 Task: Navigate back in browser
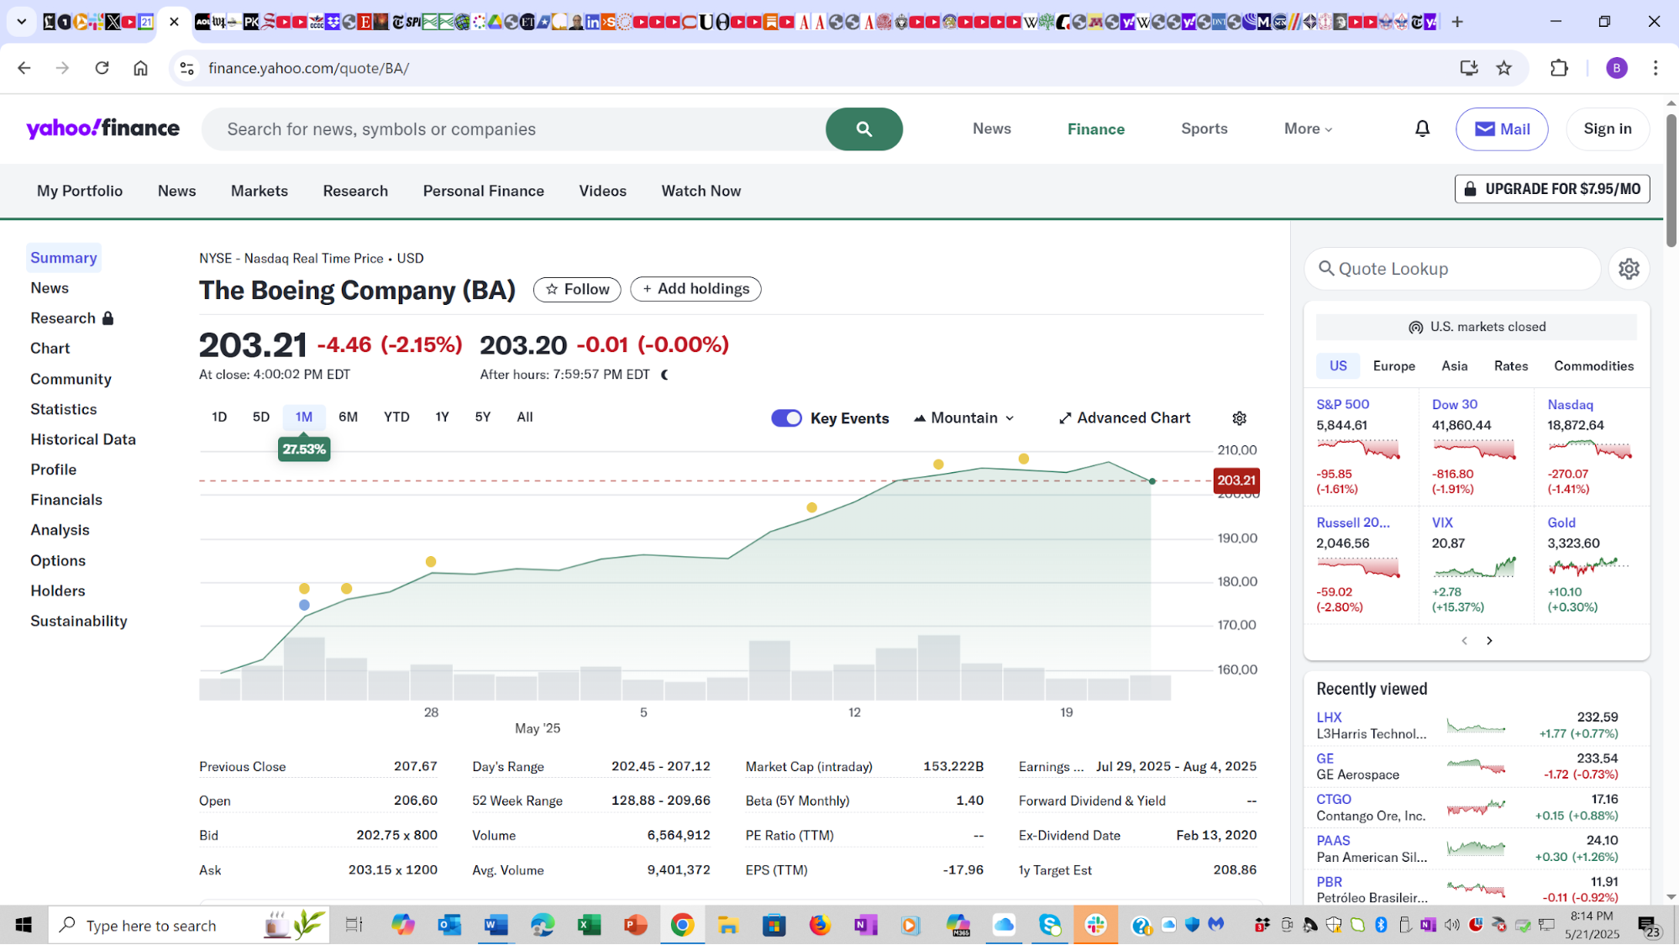[24, 68]
